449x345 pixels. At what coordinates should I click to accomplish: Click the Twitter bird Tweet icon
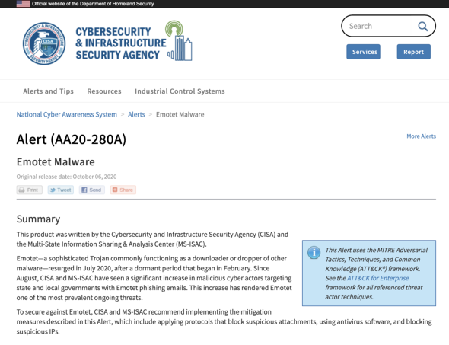click(x=53, y=190)
